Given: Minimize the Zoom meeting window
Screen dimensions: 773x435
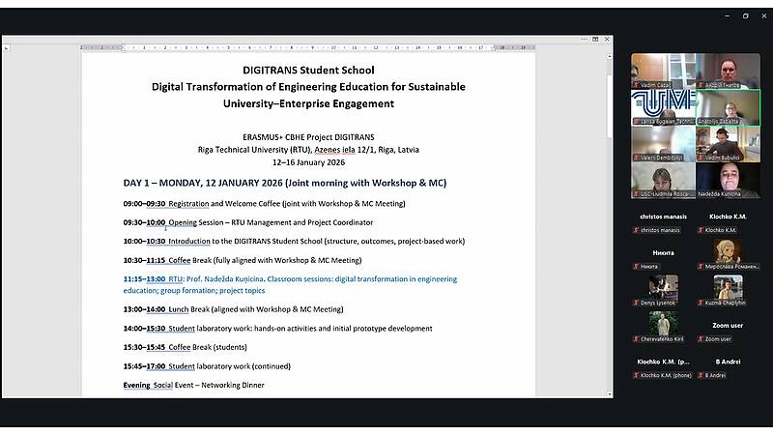Looking at the screenshot, I should coord(724,15).
